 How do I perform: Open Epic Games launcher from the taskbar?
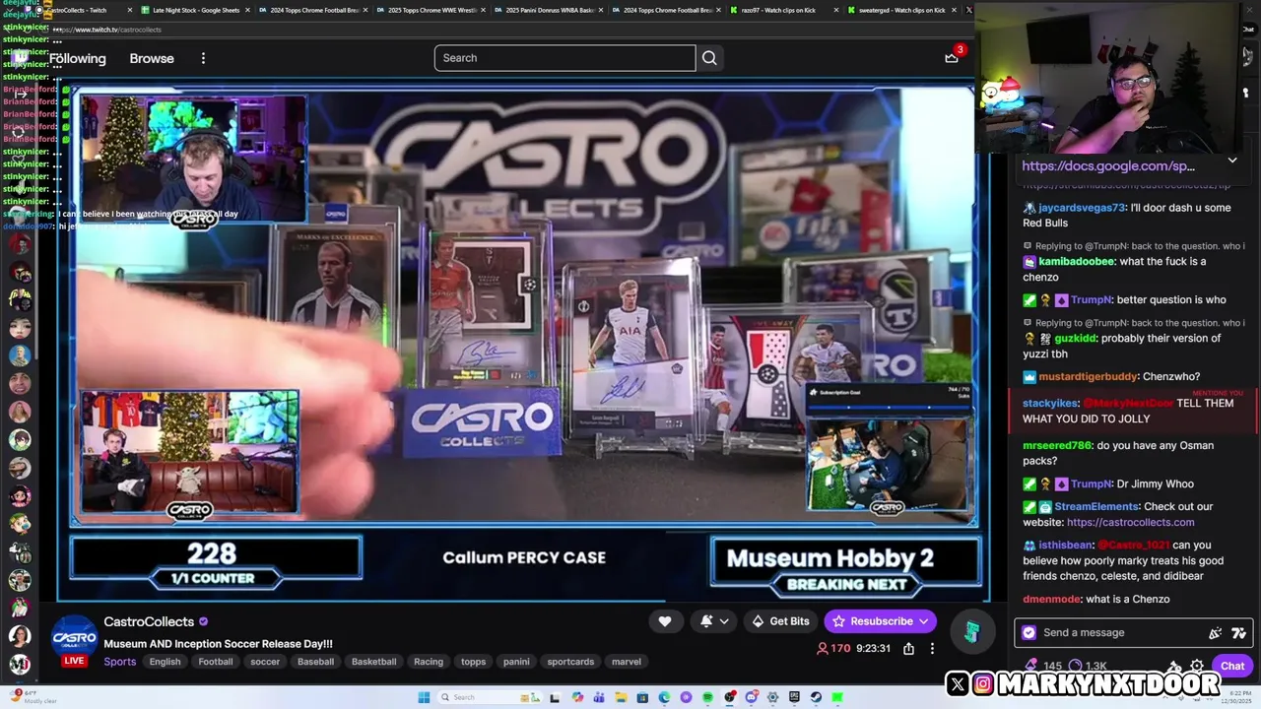pyautogui.click(x=795, y=697)
